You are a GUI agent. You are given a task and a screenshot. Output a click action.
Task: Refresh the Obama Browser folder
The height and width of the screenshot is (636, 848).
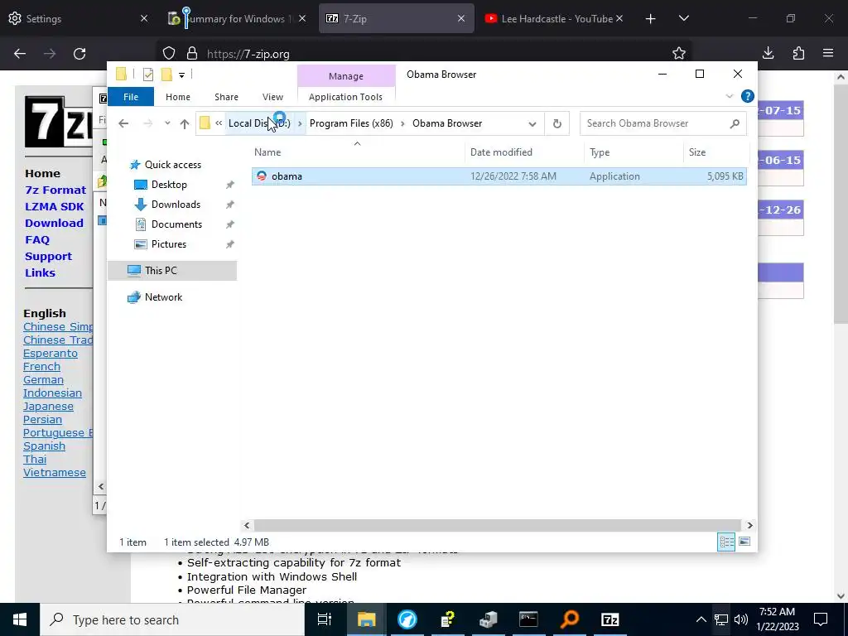557,124
